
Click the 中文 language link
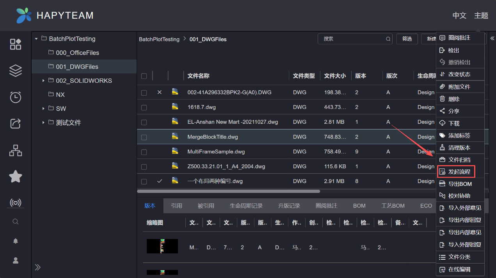pyautogui.click(x=459, y=16)
